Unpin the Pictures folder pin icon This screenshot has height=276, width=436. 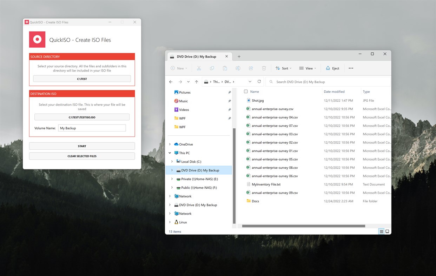tap(229, 93)
